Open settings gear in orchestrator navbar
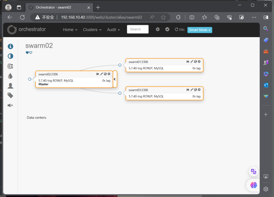The height and width of the screenshot is (197, 274). coord(158,29)
